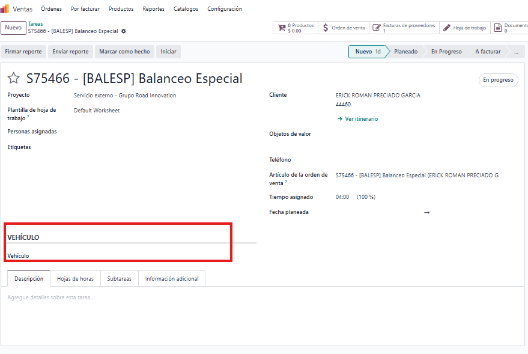Click the Documentos page icon
528x354 pixels.
pyautogui.click(x=497, y=28)
